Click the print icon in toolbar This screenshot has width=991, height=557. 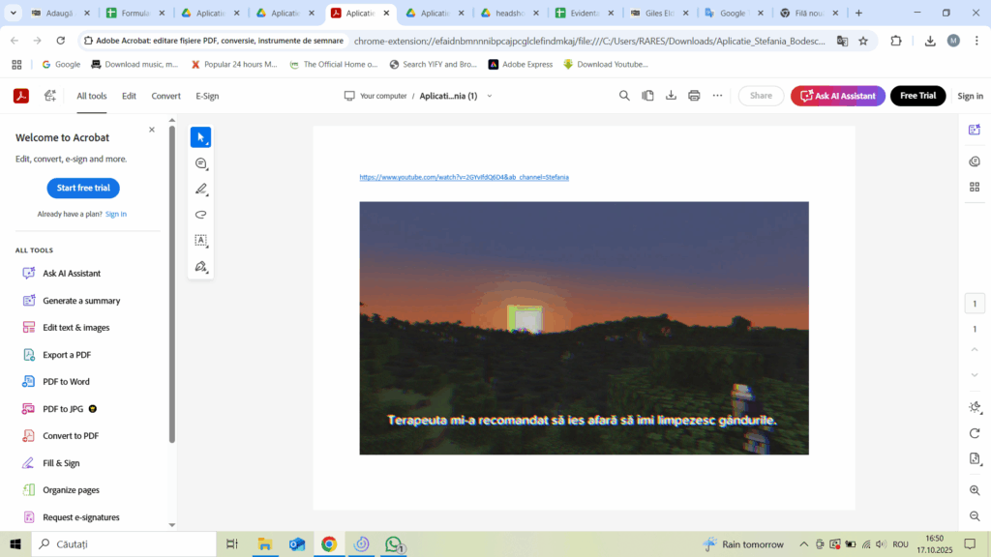point(694,96)
